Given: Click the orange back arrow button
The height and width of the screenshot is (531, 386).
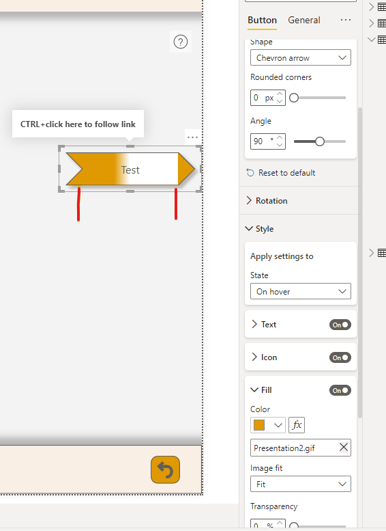Looking at the screenshot, I should click(x=165, y=469).
